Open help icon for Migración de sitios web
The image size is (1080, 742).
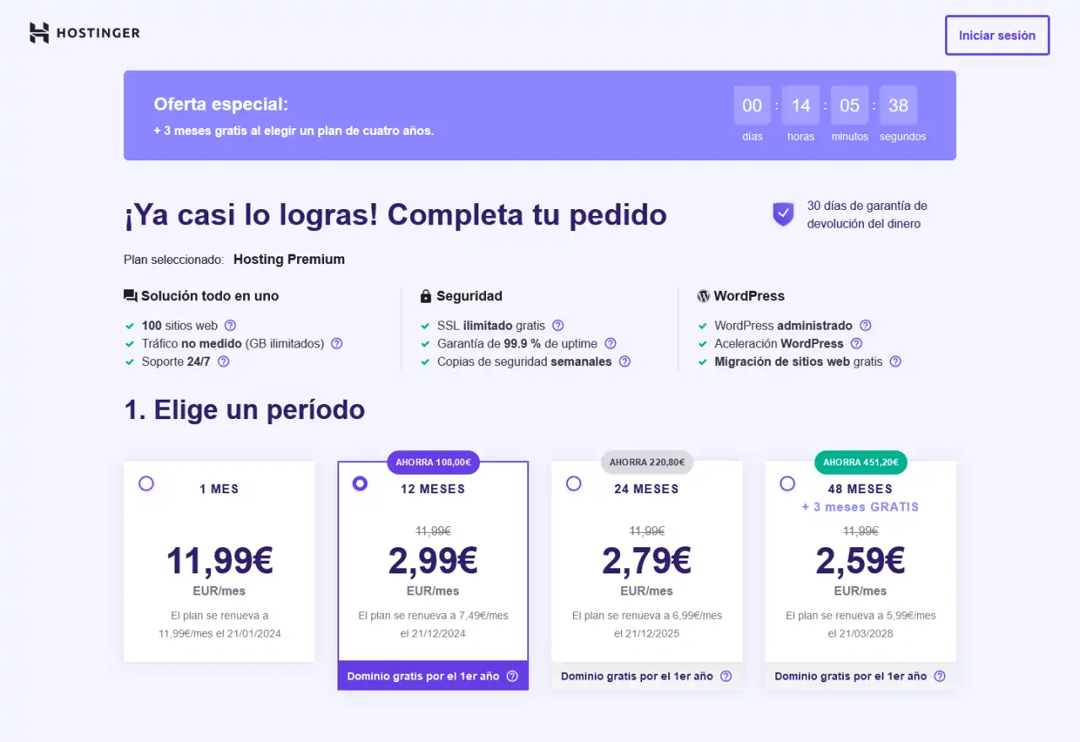click(x=895, y=361)
